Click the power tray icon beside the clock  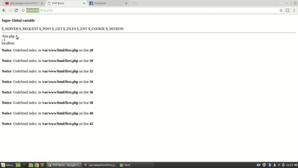(x=284, y=165)
